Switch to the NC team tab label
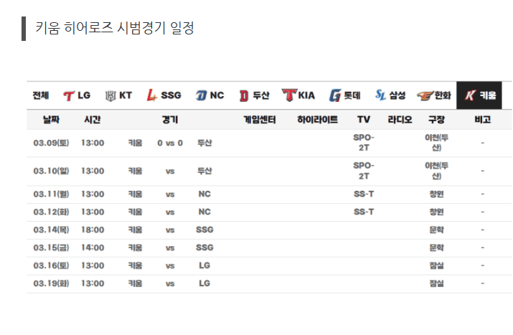Viewport: 513px width, 335px height. click(x=217, y=95)
